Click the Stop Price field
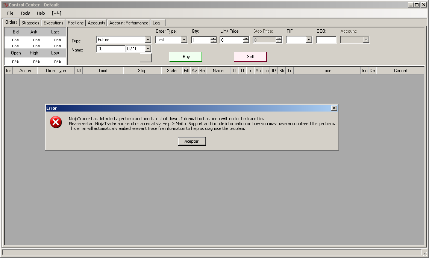 point(265,40)
